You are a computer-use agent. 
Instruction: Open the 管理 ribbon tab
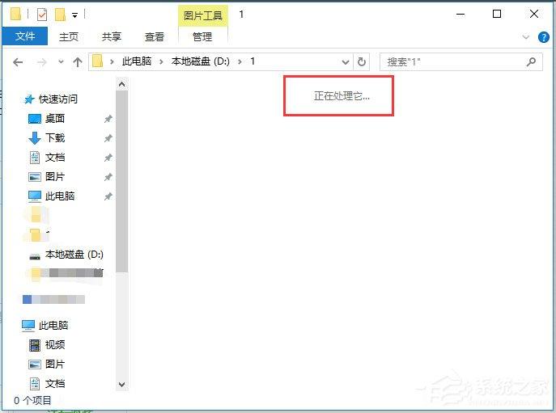[202, 37]
